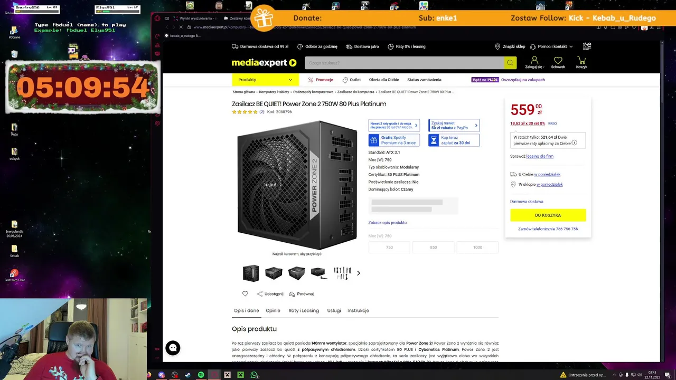Image resolution: width=676 pixels, height=380 pixels.
Task: Open Spotify from the taskbar
Action: point(201,375)
